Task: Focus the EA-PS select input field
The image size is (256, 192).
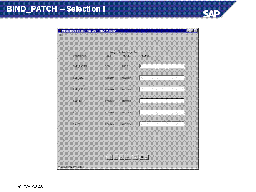Action: 162,124
